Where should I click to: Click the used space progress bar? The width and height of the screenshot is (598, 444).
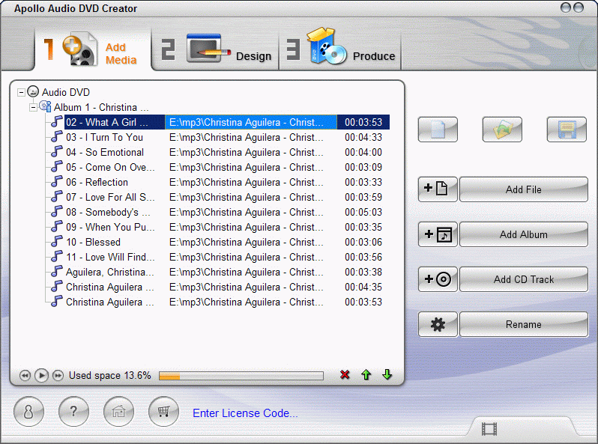(241, 376)
